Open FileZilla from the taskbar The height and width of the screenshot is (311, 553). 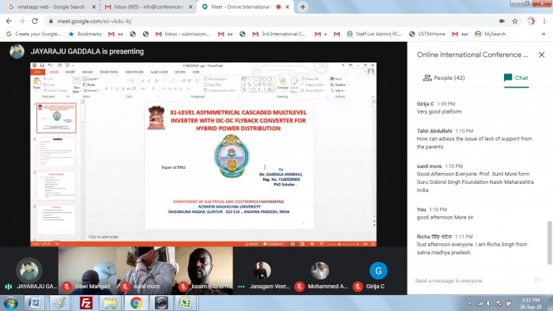pyautogui.click(x=86, y=303)
